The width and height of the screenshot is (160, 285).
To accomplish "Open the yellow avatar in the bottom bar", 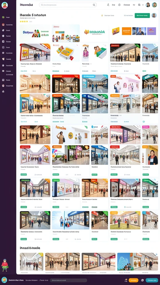I will [4, 280].
